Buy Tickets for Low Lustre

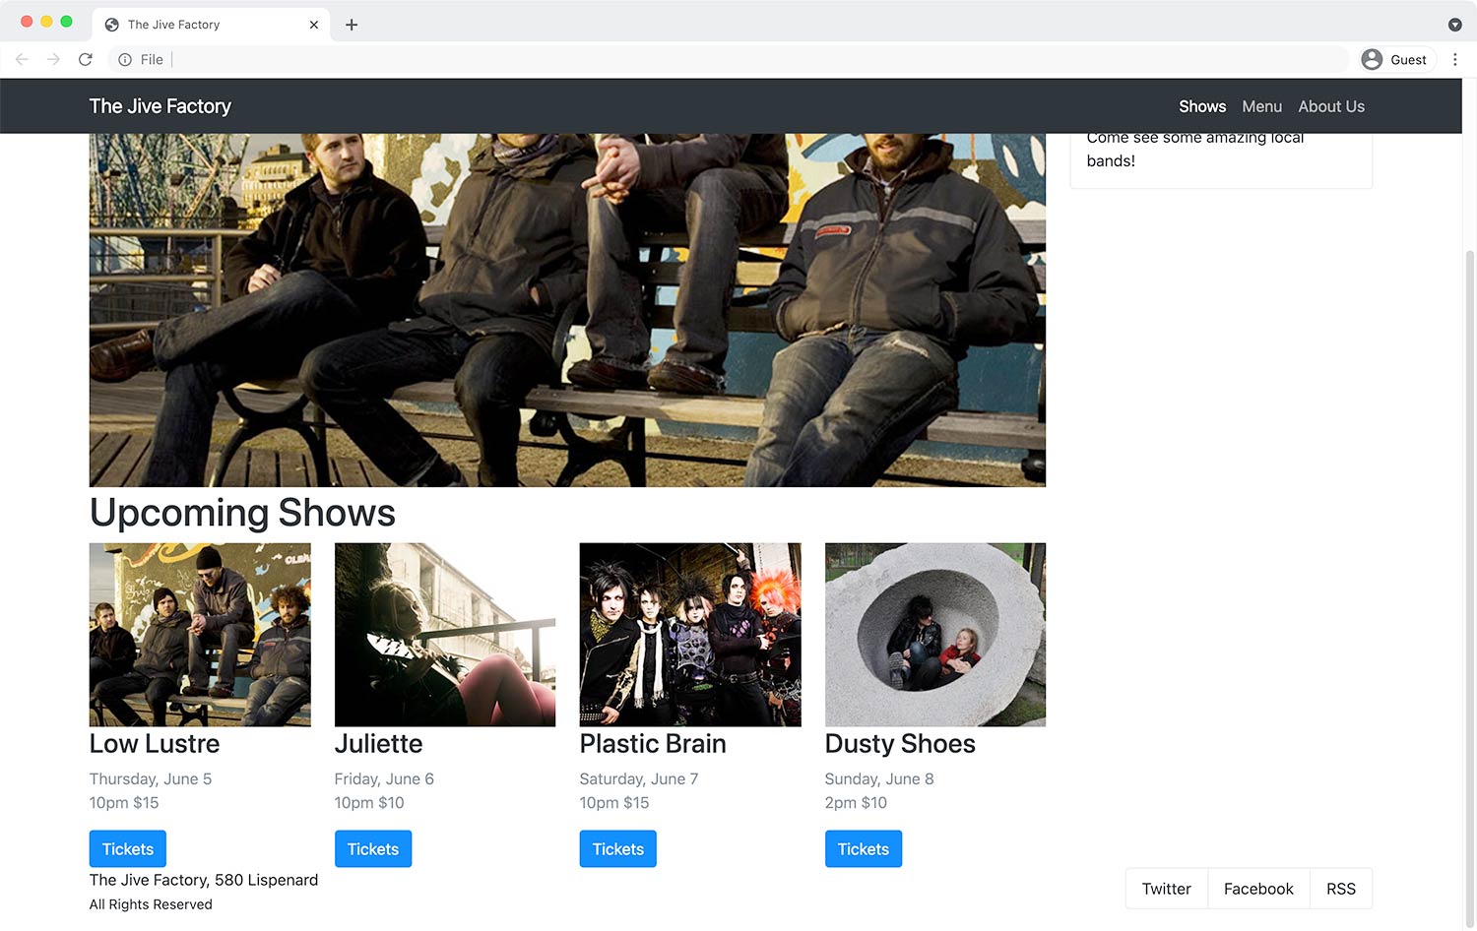coord(127,848)
